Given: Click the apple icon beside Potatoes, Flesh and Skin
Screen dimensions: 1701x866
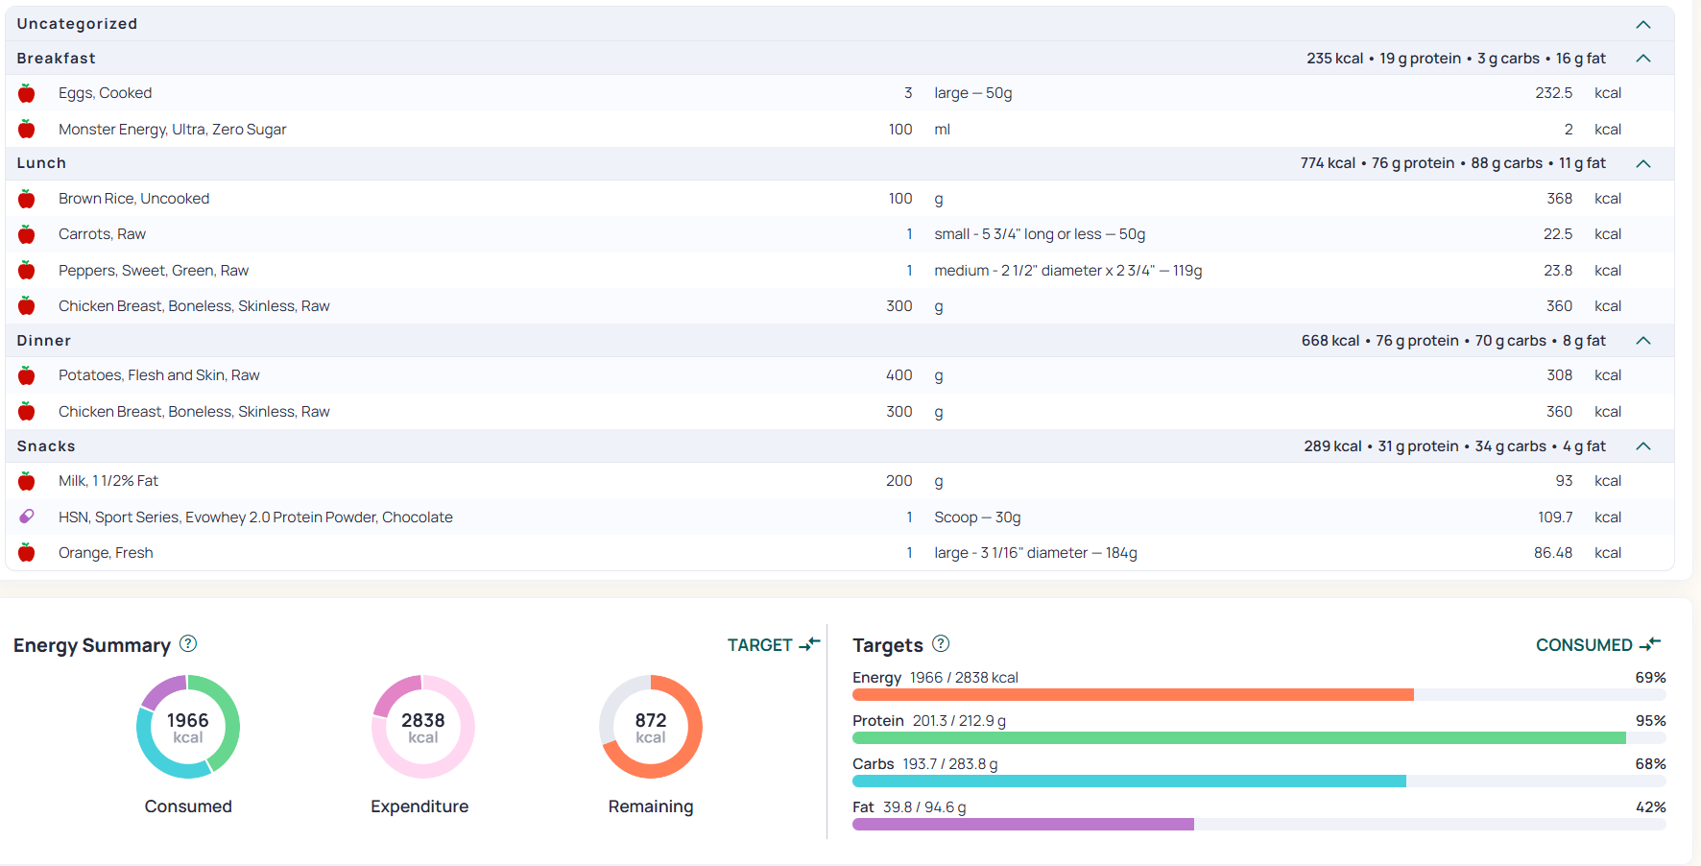Looking at the screenshot, I should pos(27,375).
